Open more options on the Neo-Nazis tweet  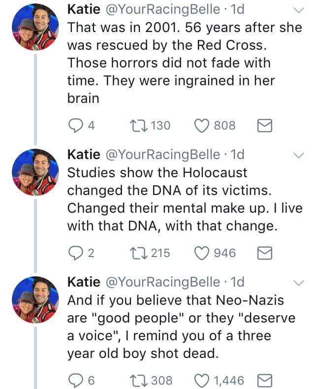pos(298,283)
